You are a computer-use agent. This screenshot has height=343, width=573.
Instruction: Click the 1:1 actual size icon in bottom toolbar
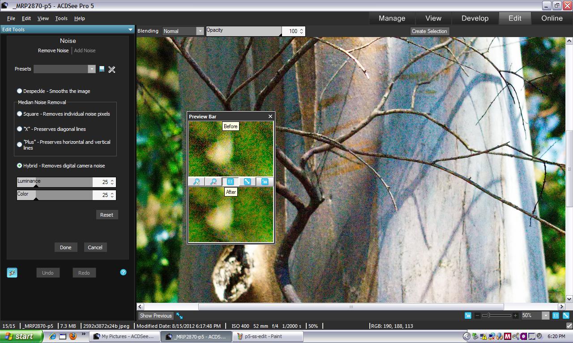[x=556, y=316]
